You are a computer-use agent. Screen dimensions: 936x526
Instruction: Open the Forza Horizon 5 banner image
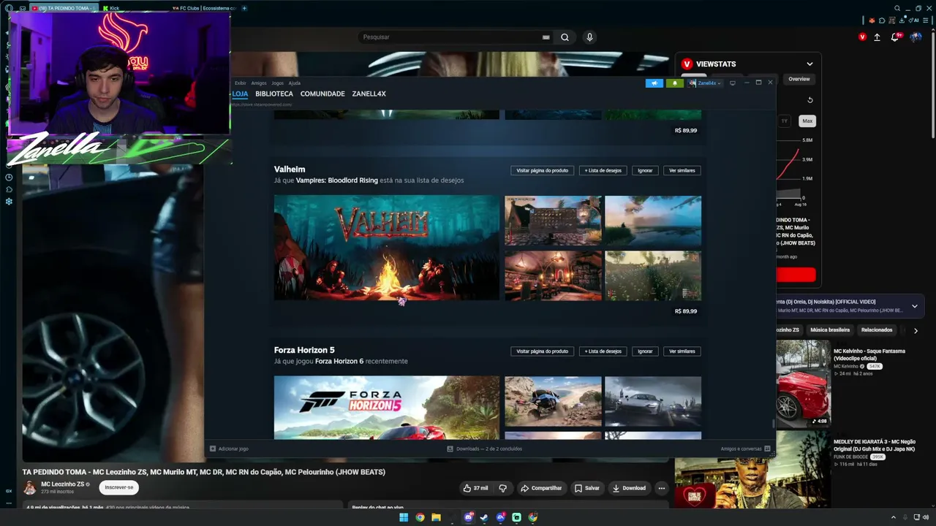(387, 407)
